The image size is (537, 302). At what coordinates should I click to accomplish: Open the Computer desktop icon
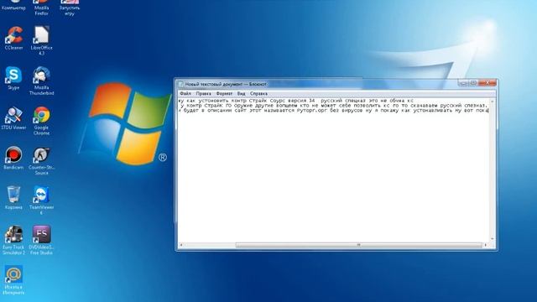(x=13, y=5)
